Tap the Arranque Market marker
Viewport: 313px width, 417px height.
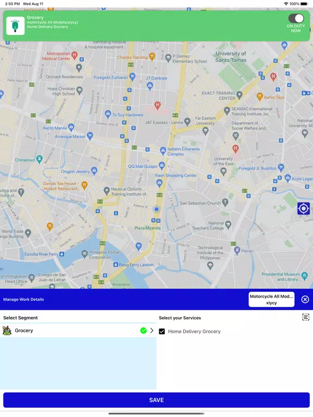tap(90, 136)
